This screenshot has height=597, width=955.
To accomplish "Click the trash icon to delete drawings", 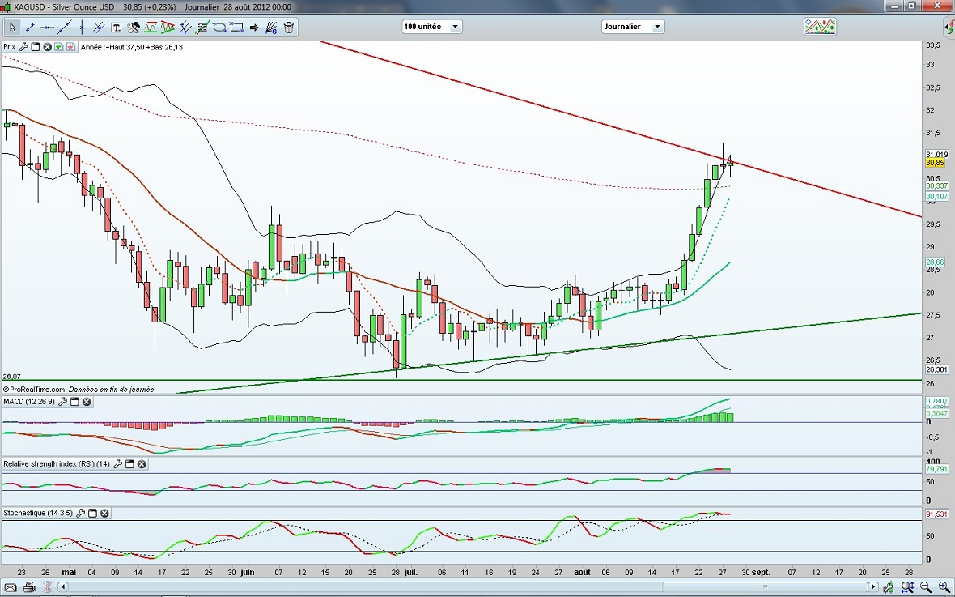I will 289,28.
